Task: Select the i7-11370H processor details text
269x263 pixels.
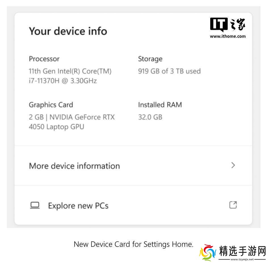Action: pos(70,76)
